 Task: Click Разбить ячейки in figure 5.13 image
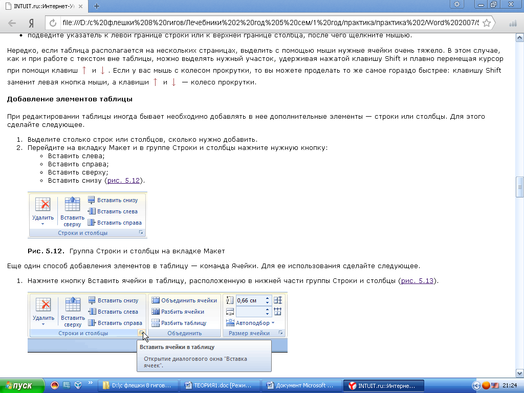click(178, 312)
